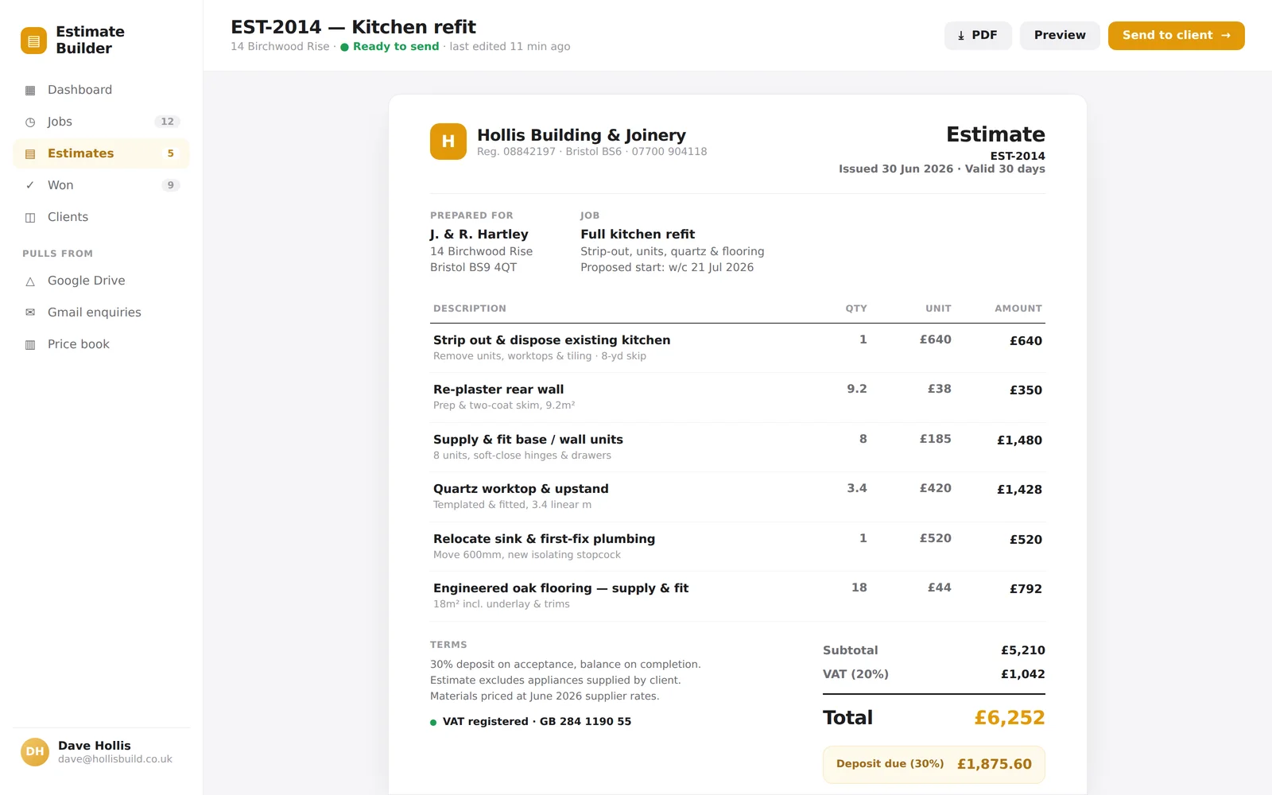Click the Preview button
Image resolution: width=1272 pixels, height=795 pixels.
point(1060,36)
